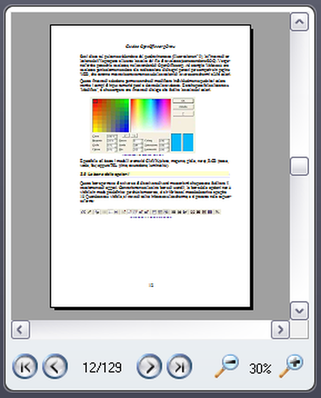
Task: Click the horizontal scrollbar track
Action: click(x=151, y=330)
